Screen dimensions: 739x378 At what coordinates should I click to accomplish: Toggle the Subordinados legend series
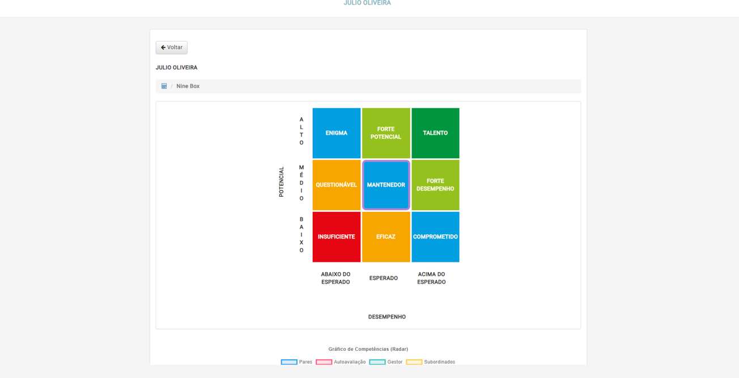pyautogui.click(x=439, y=362)
